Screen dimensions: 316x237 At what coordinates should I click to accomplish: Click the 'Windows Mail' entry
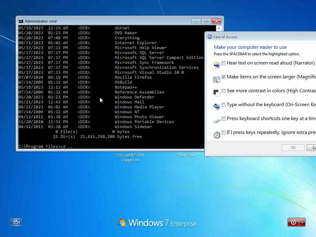[129, 102]
